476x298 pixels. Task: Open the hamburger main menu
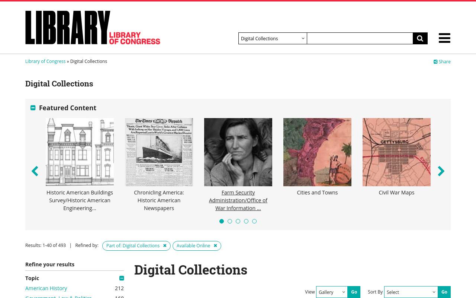point(444,38)
